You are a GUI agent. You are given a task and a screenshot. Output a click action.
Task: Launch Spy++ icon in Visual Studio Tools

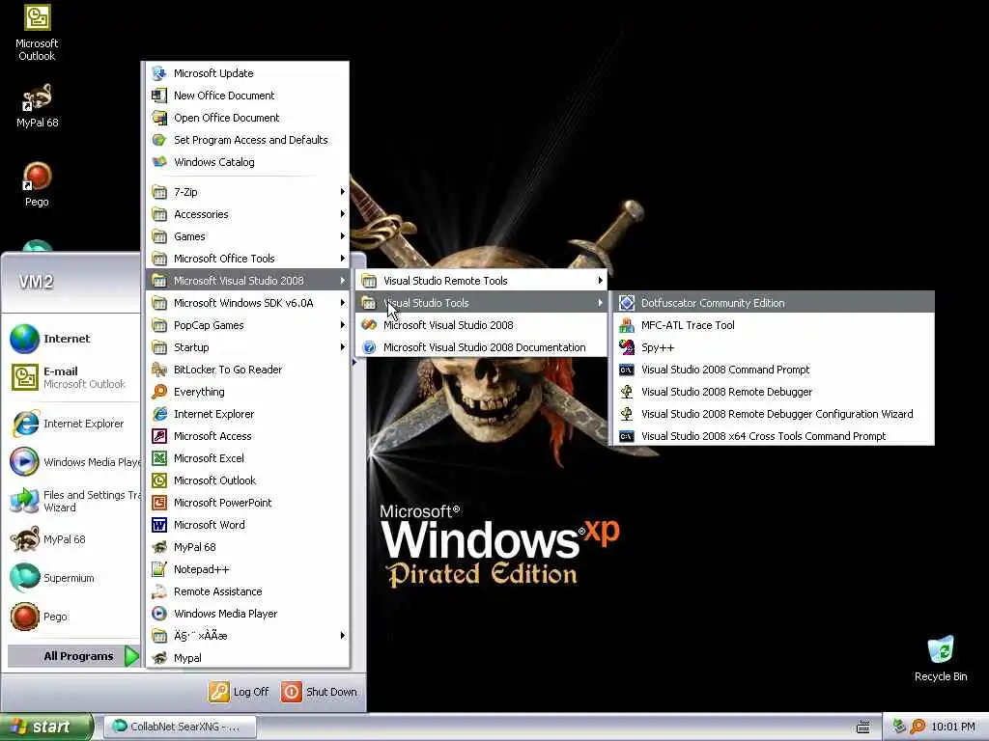click(x=626, y=347)
